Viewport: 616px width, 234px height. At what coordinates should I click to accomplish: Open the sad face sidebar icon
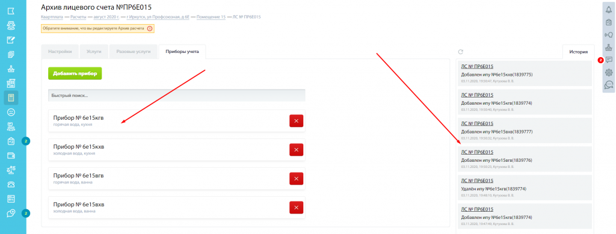11,112
